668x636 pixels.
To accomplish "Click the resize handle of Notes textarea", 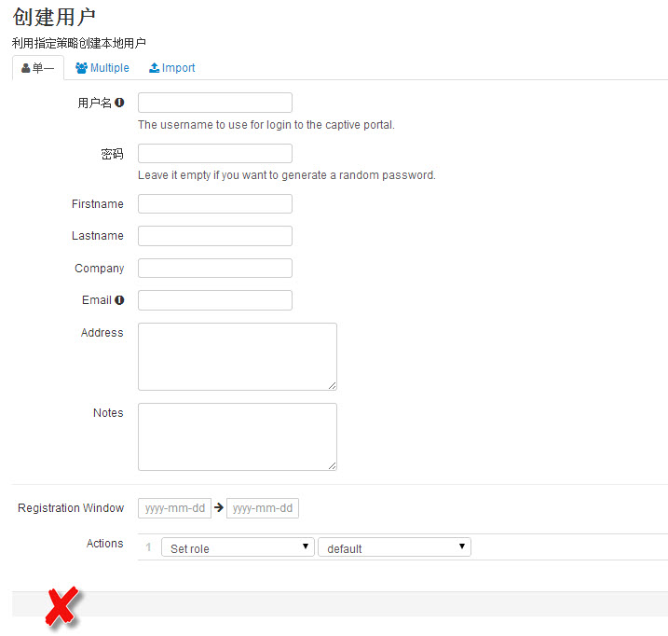I will [332, 465].
